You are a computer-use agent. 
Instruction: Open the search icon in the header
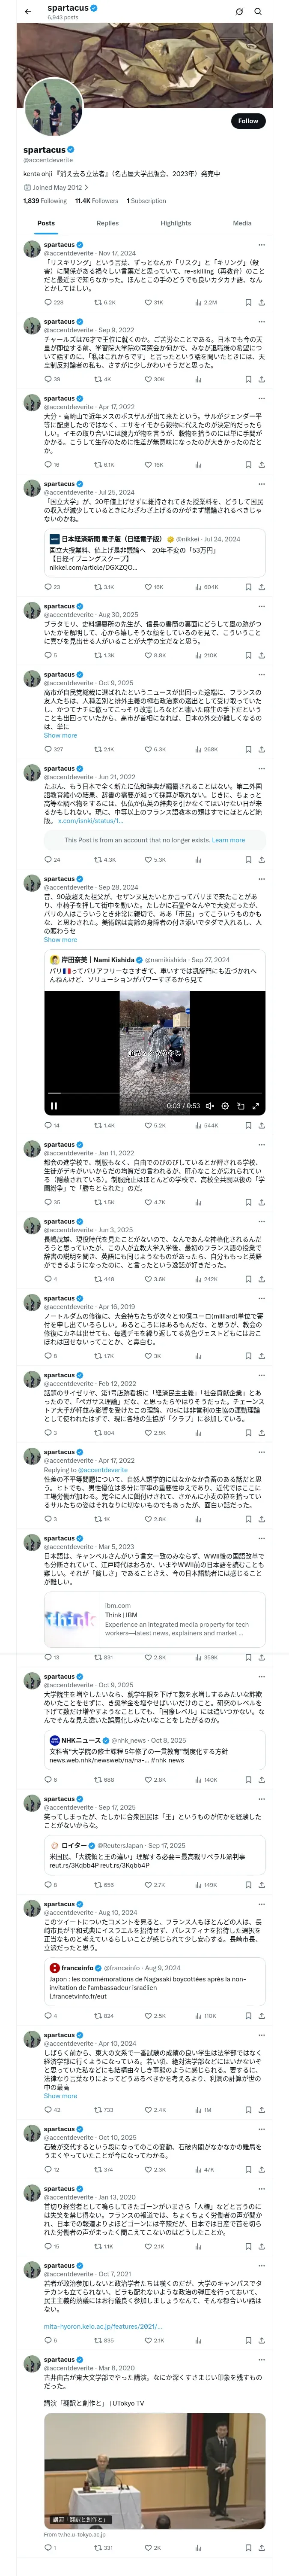(258, 11)
